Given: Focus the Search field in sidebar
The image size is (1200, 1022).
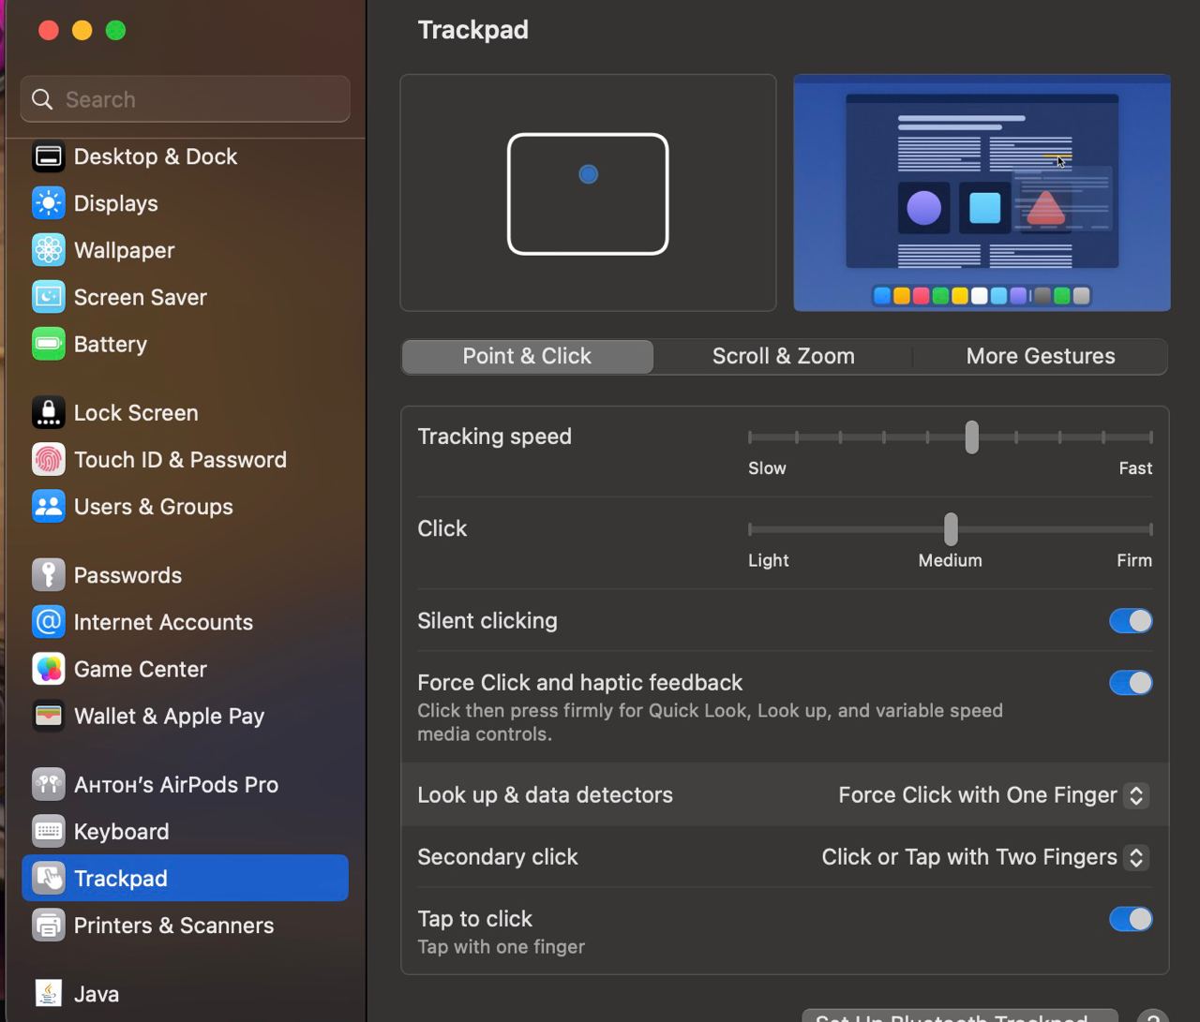Looking at the screenshot, I should [186, 99].
